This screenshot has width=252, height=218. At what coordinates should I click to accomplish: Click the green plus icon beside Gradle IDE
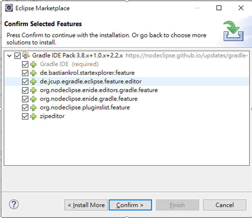[33, 64]
